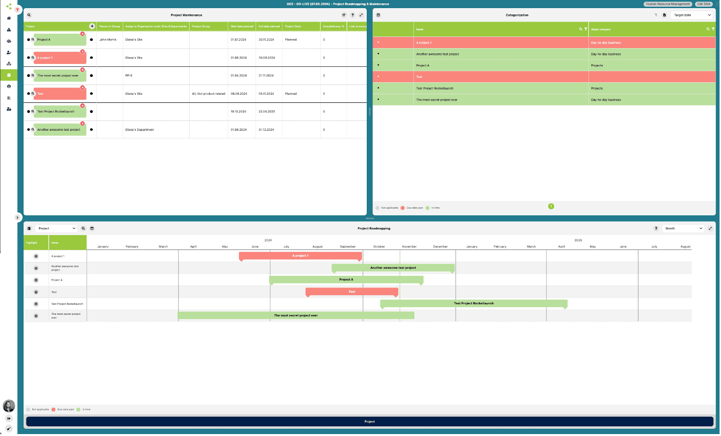
Task: Delete A project 1 with red X
Action: 83,51
